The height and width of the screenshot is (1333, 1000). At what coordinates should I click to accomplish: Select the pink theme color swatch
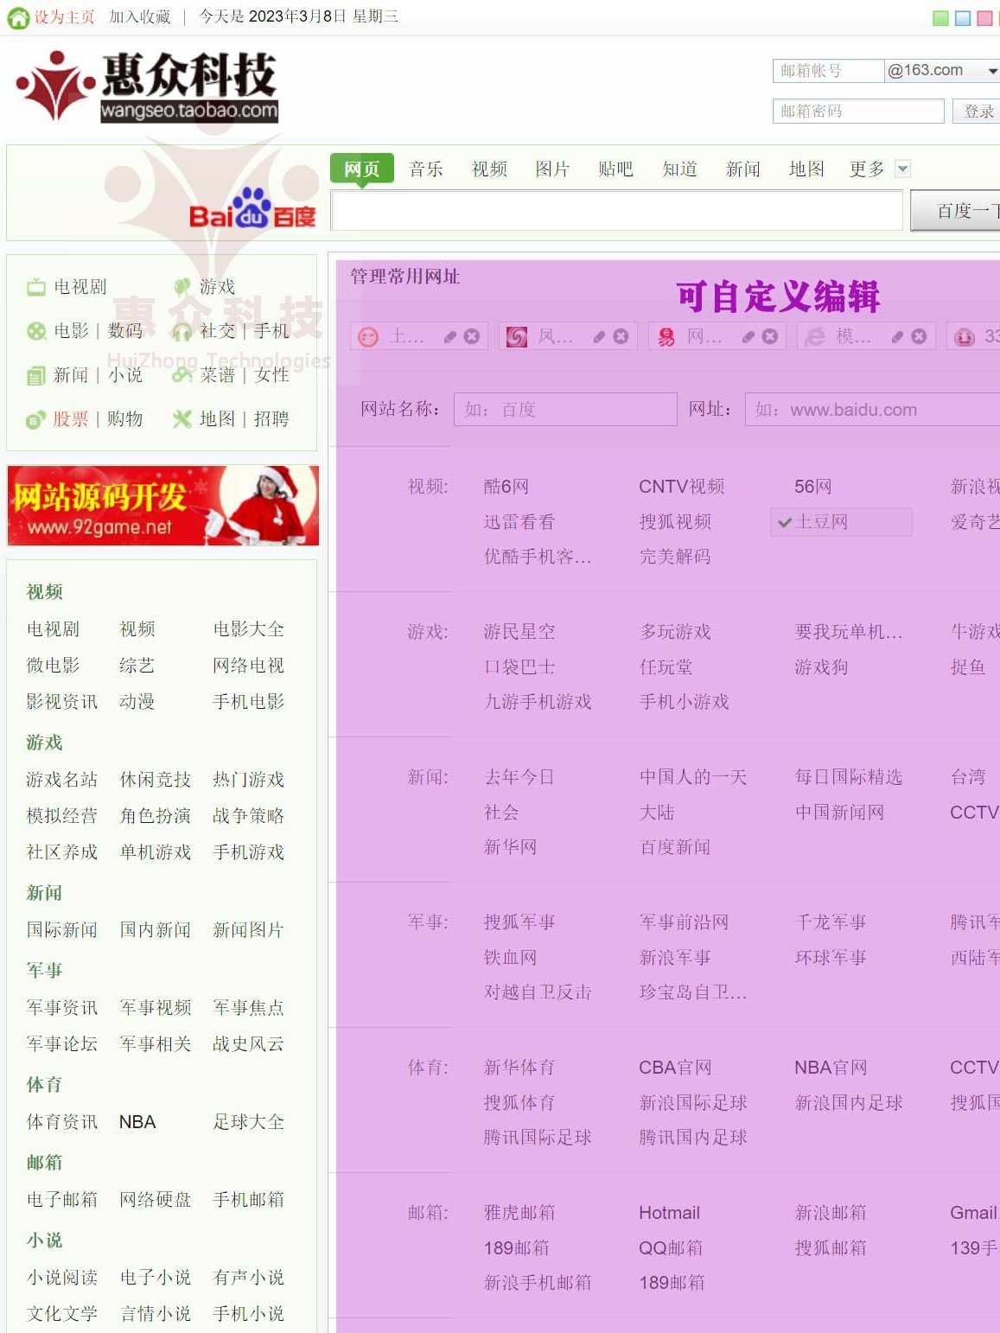click(984, 18)
